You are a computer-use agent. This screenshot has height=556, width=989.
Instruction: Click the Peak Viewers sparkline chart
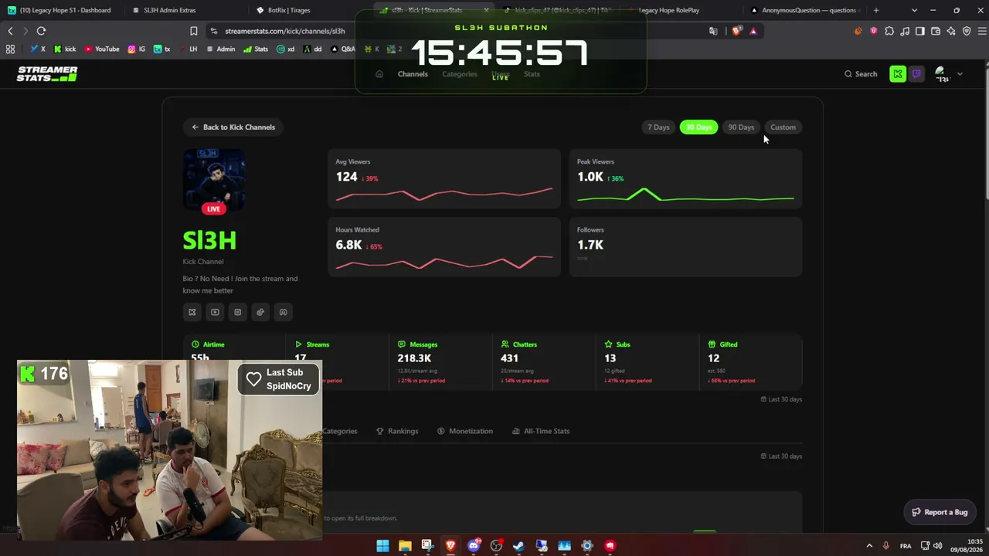[x=685, y=195]
